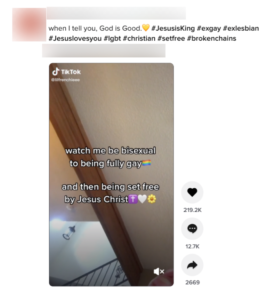Open comments via speech bubble icon
The width and height of the screenshot is (276, 300).
click(x=192, y=229)
